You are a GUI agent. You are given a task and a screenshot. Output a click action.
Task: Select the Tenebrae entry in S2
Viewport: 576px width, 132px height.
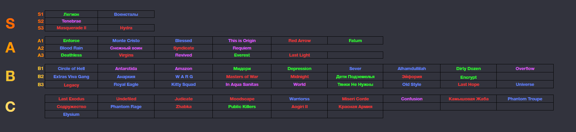click(x=71, y=21)
